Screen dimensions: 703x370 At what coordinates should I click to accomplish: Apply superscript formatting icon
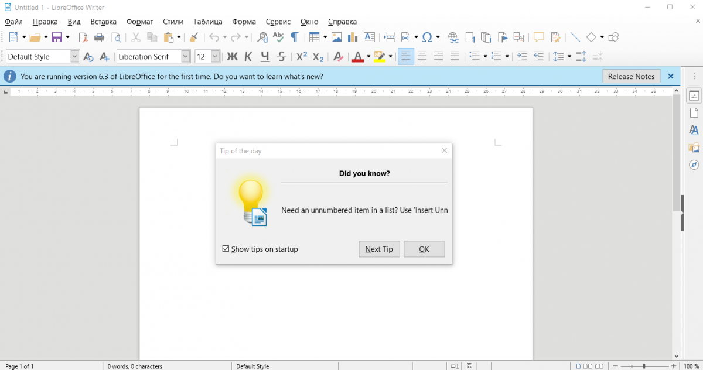tap(302, 57)
